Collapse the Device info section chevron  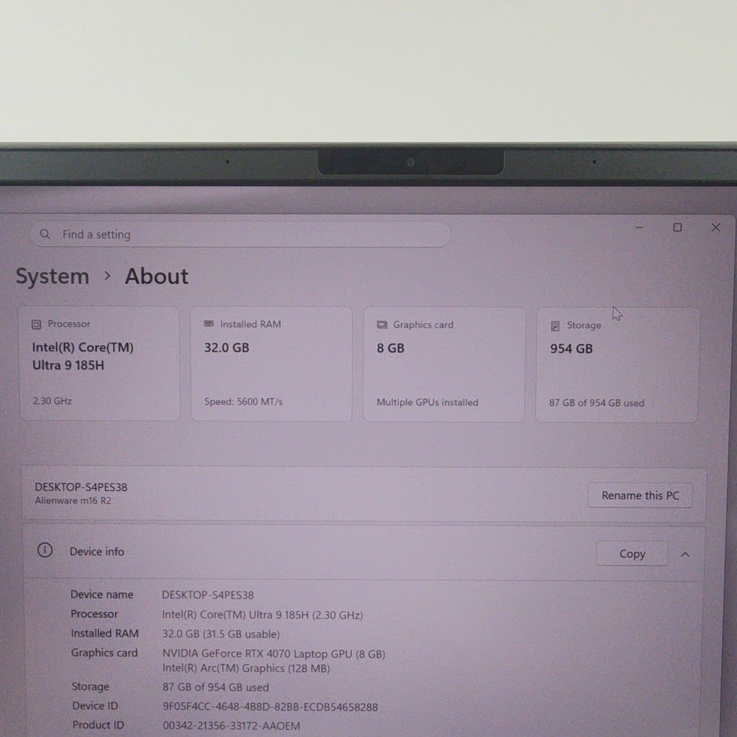click(685, 554)
